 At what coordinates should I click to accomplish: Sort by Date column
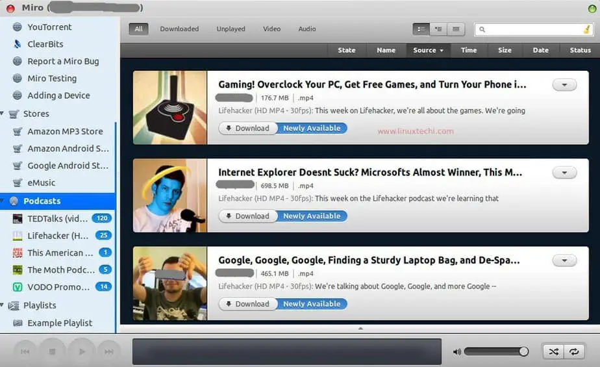click(541, 50)
